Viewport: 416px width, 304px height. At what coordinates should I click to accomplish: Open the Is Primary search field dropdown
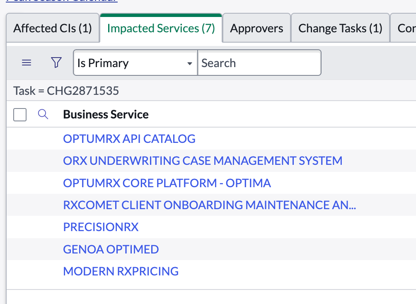click(135, 63)
